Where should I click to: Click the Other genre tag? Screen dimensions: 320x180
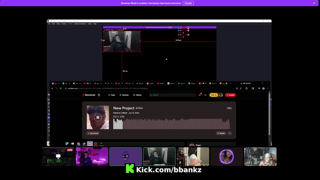pos(229,108)
